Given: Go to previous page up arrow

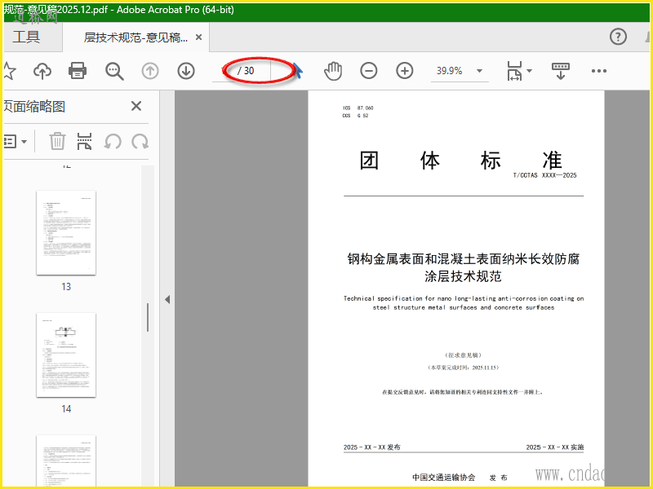Looking at the screenshot, I should [x=150, y=71].
